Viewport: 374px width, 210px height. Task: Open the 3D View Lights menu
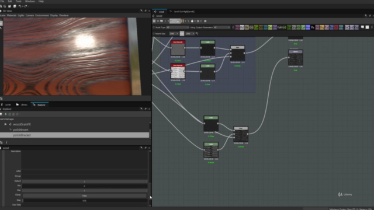coord(21,15)
